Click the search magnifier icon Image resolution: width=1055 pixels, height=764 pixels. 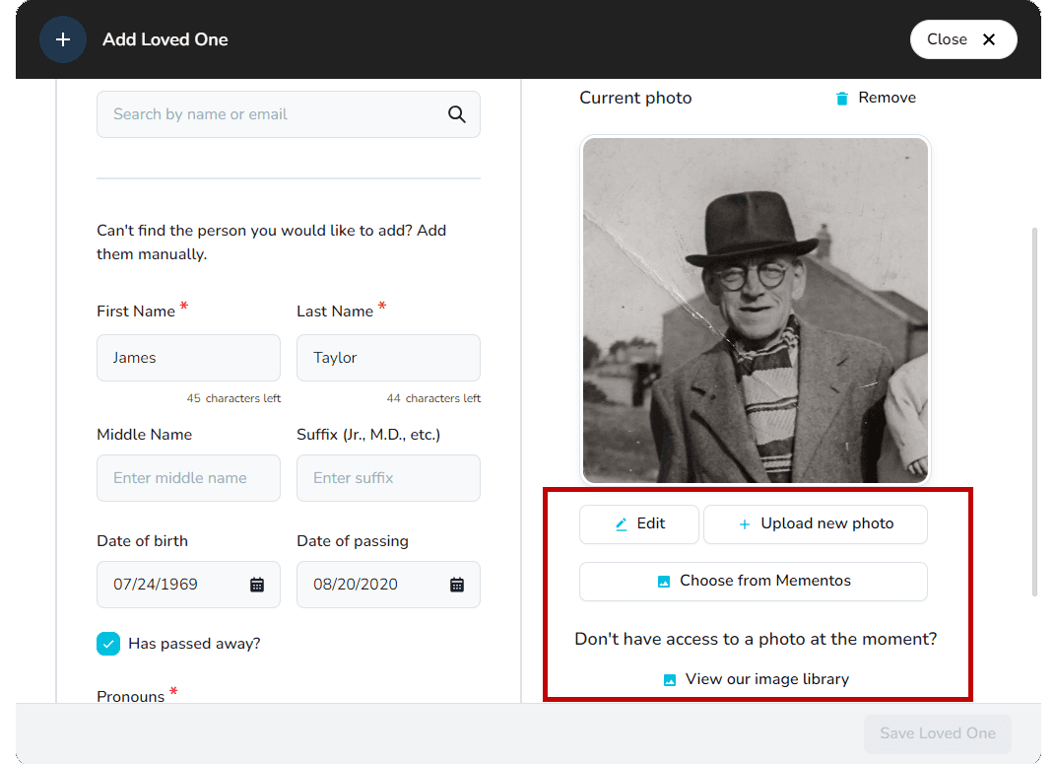point(456,114)
